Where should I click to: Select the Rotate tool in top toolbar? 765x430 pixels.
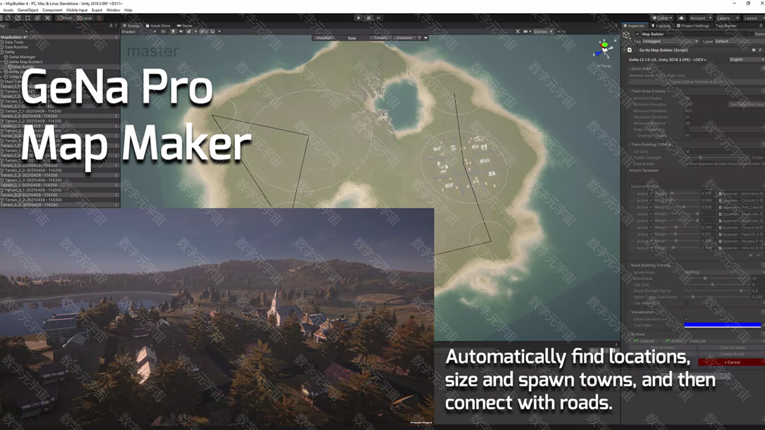click(x=8, y=18)
